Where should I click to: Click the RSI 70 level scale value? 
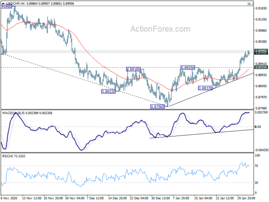tap(256, 166)
